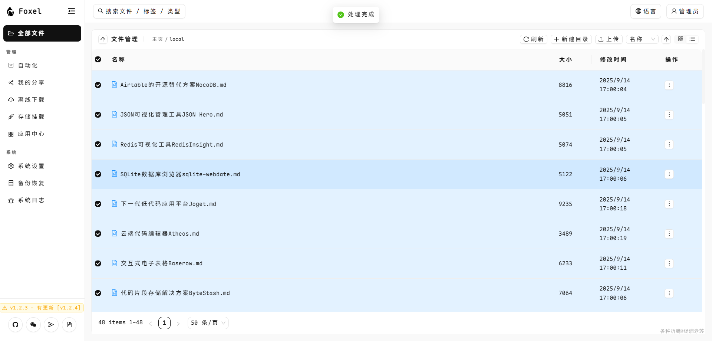Open 系统日志 in sidebar
Image resolution: width=712 pixels, height=341 pixels.
[x=42, y=200]
